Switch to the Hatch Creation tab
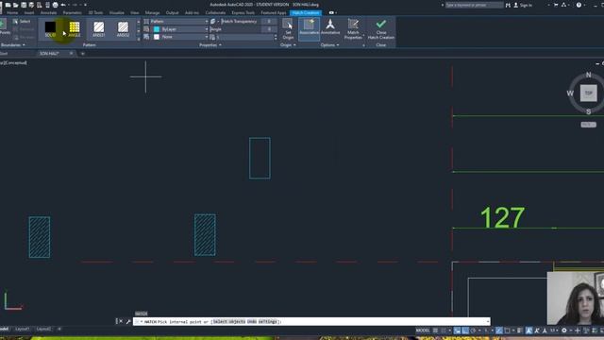Viewport: 604px width, 340px height. pos(306,12)
